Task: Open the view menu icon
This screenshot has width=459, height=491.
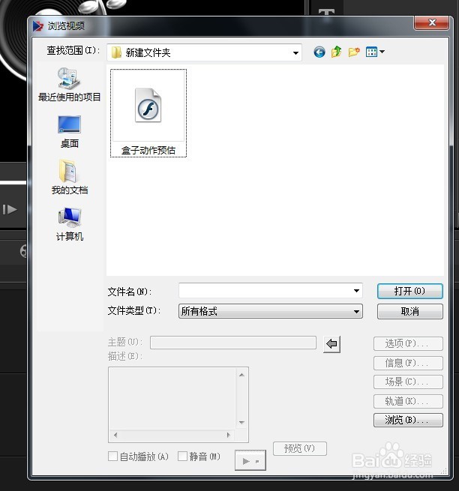Action: (x=375, y=52)
